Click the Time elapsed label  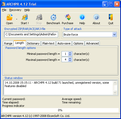(11, 102)
